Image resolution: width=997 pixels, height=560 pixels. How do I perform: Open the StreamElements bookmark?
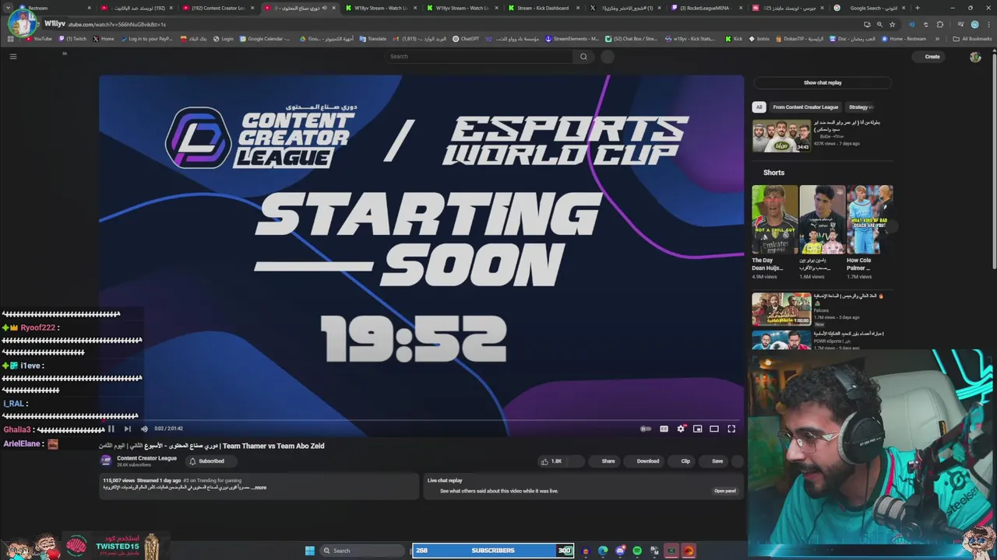(x=572, y=39)
